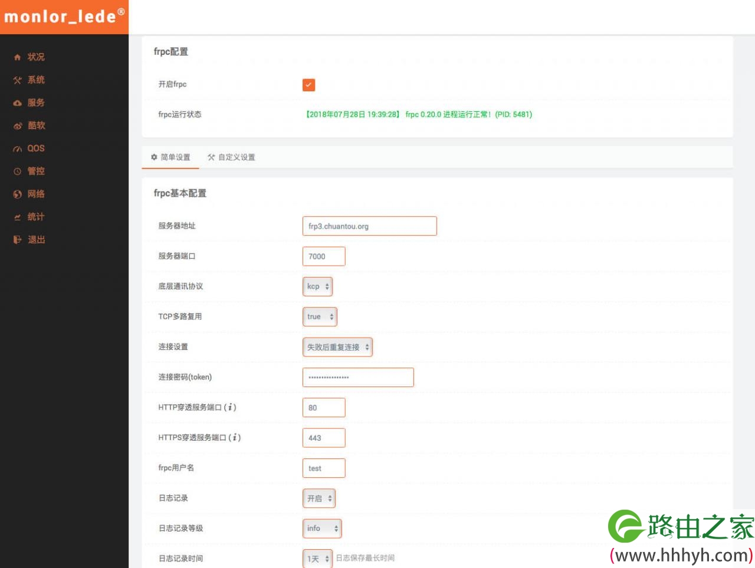Toggle the 开启frpc checkbox

[308, 85]
